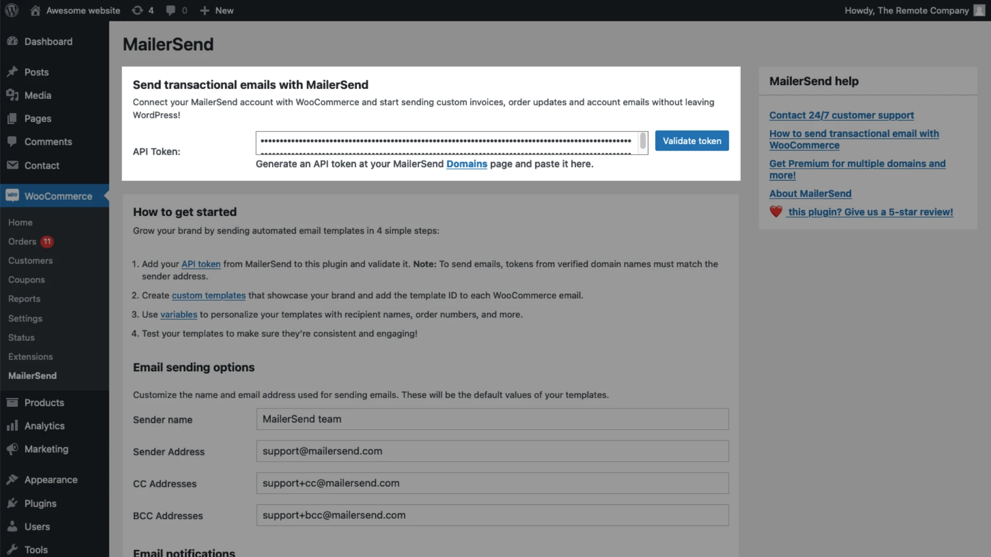Open the About MailerSend link

[x=810, y=193]
